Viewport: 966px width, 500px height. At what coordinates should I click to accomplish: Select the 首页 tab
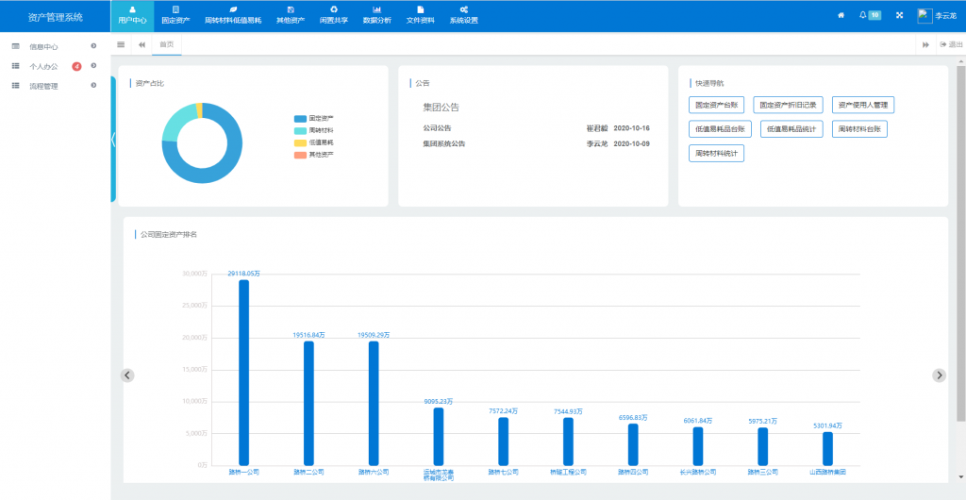click(166, 44)
